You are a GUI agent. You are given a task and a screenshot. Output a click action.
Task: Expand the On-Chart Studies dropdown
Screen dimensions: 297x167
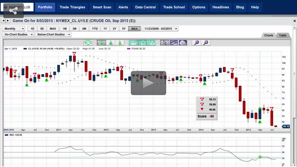point(18,34)
